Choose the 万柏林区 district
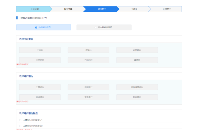The image size is (198, 130). [88, 60]
